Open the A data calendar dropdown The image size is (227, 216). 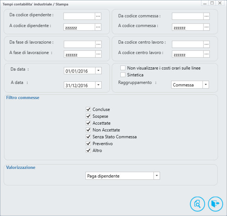[x=98, y=85]
